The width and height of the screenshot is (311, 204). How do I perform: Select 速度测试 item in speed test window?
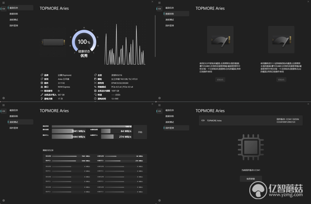[x=20, y=122]
